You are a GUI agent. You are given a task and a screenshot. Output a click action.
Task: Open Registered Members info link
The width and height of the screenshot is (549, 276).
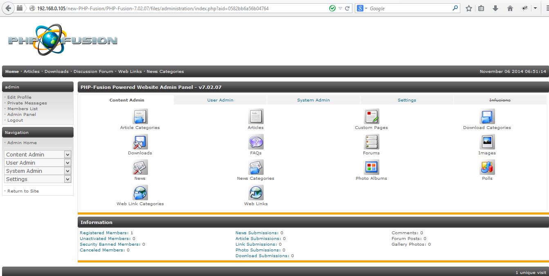coord(104,233)
